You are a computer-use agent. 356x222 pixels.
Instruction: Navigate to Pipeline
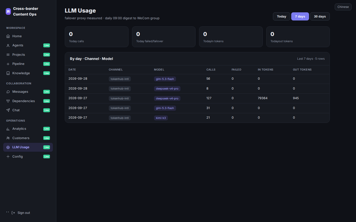coord(28,64)
